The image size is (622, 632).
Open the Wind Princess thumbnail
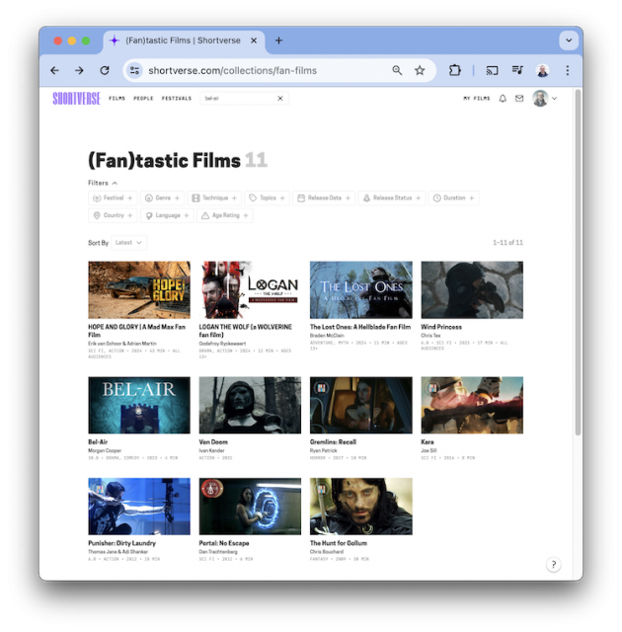coord(472,289)
